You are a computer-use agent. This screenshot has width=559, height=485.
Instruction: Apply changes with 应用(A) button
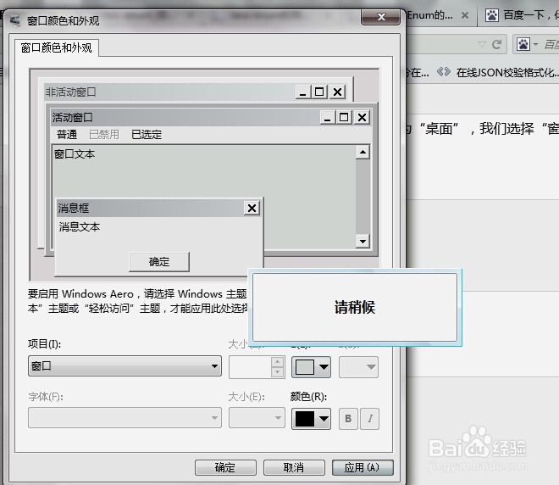363,467
